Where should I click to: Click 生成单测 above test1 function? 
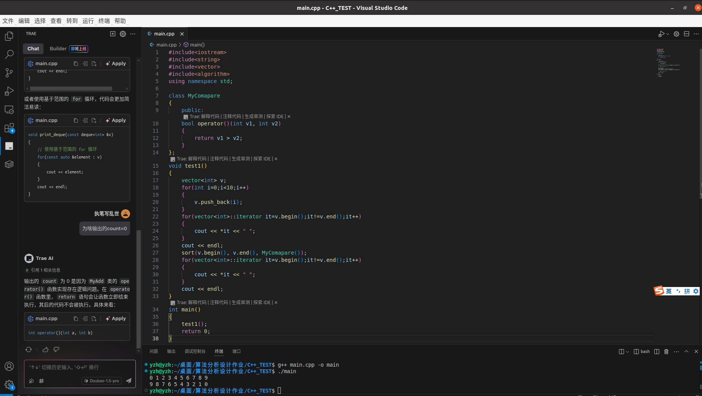[x=241, y=159]
